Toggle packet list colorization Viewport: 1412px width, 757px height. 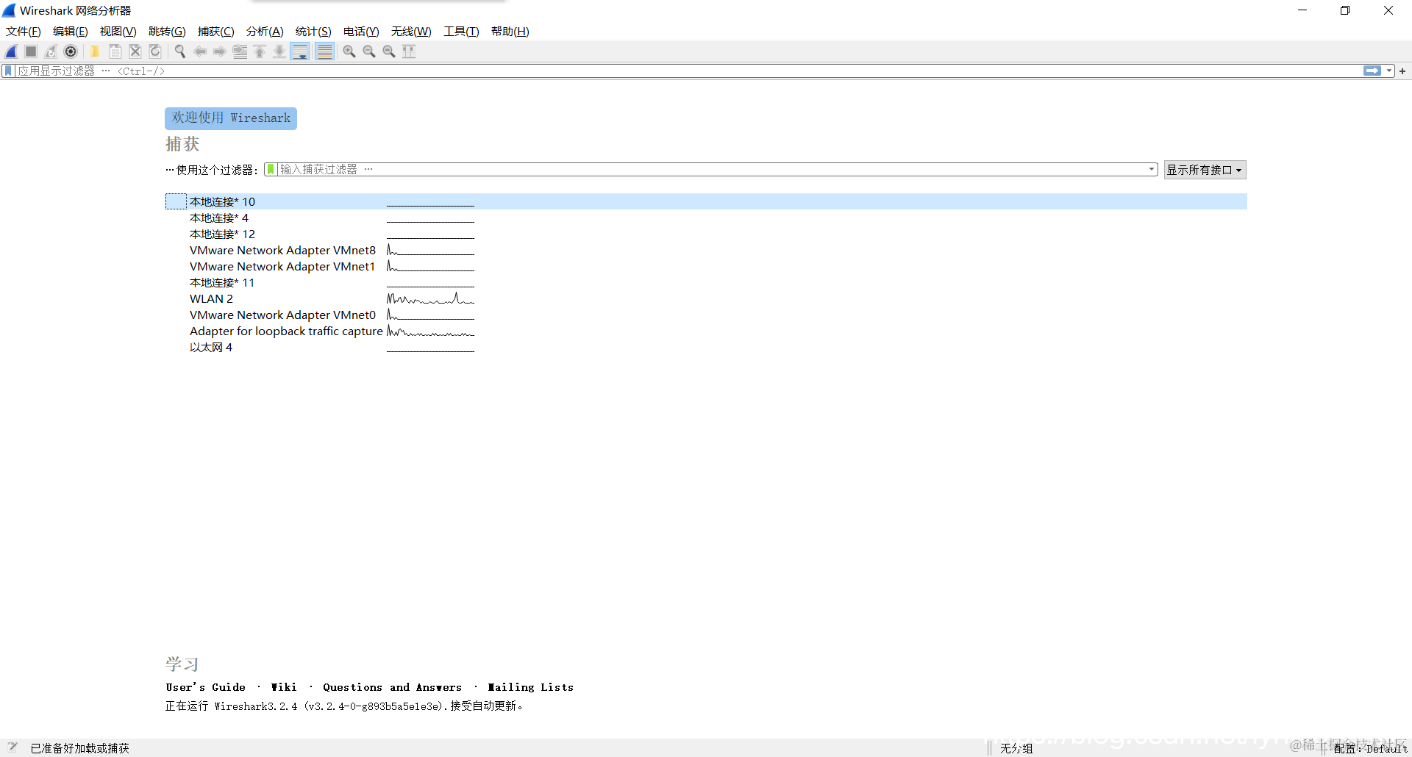(324, 51)
